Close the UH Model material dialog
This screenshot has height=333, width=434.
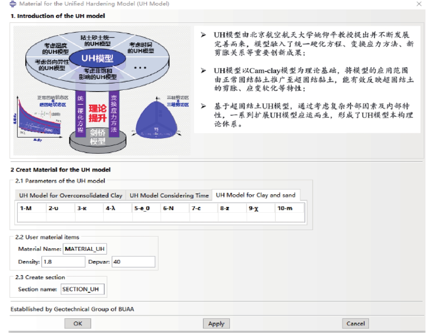[419, 4]
